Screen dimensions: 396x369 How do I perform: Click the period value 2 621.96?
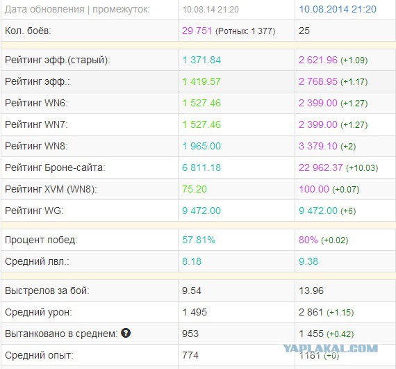tap(318, 60)
